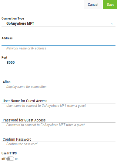Focus the Confirm Password field
Viewport: 117px width, 166px height.
point(59,139)
